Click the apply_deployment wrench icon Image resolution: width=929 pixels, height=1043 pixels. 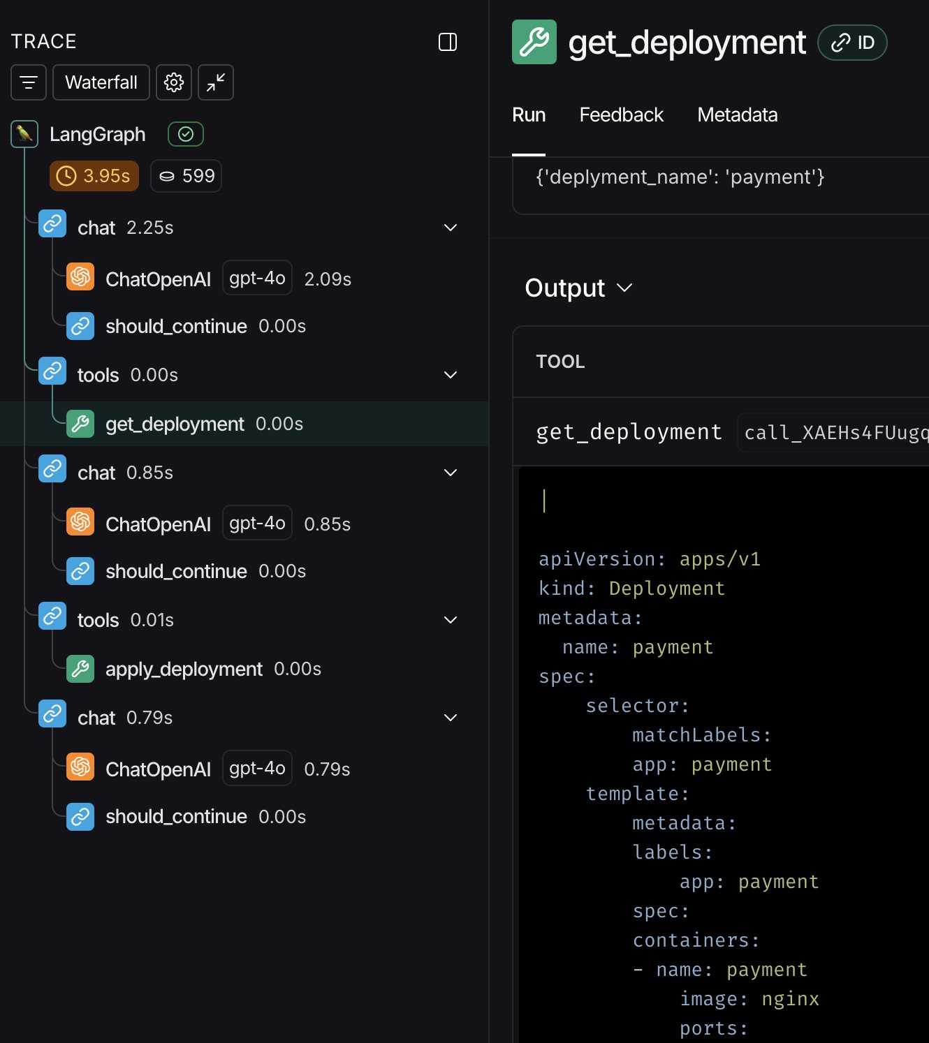[80, 669]
